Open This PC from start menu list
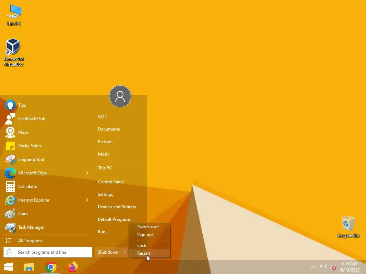 coord(105,168)
